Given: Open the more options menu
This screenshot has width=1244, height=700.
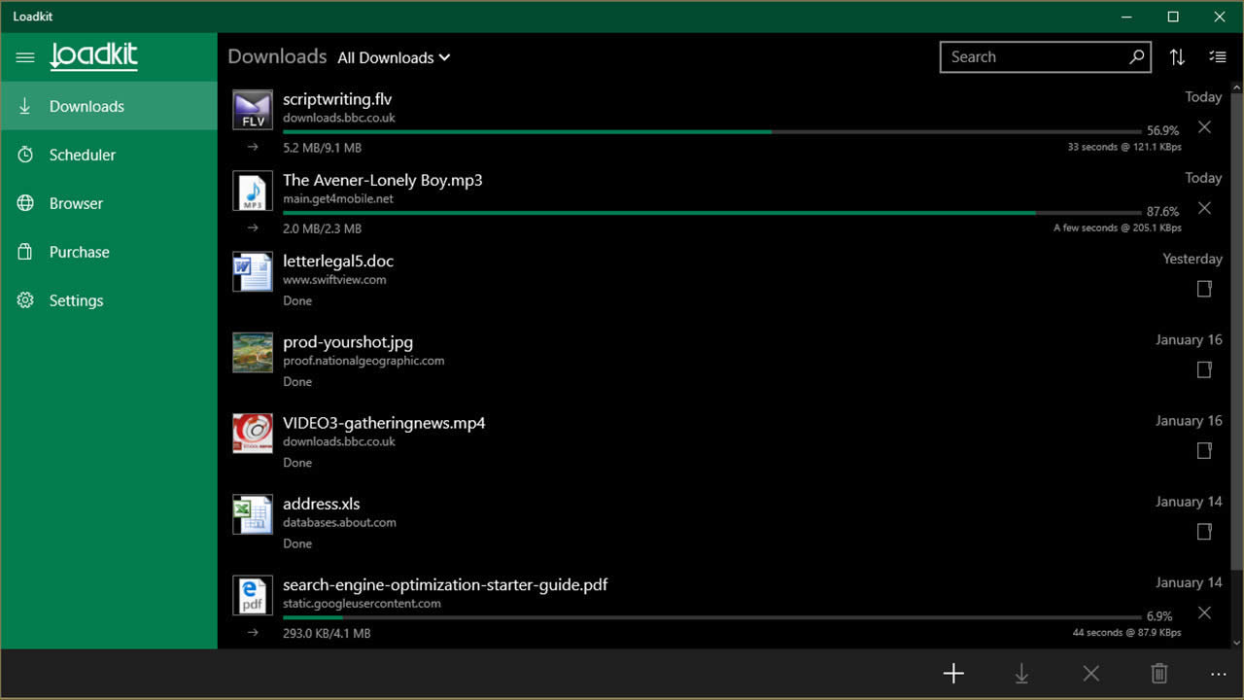Looking at the screenshot, I should point(1218,673).
